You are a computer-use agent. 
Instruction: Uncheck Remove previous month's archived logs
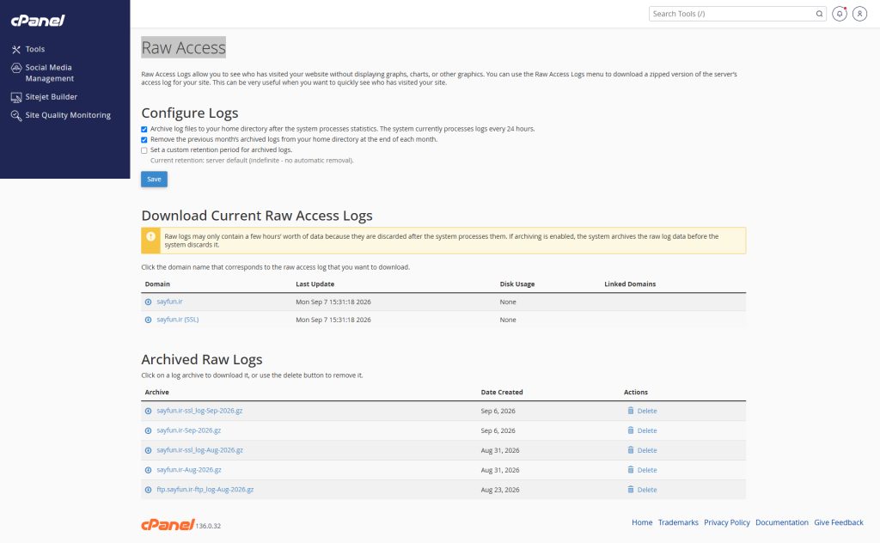click(144, 140)
